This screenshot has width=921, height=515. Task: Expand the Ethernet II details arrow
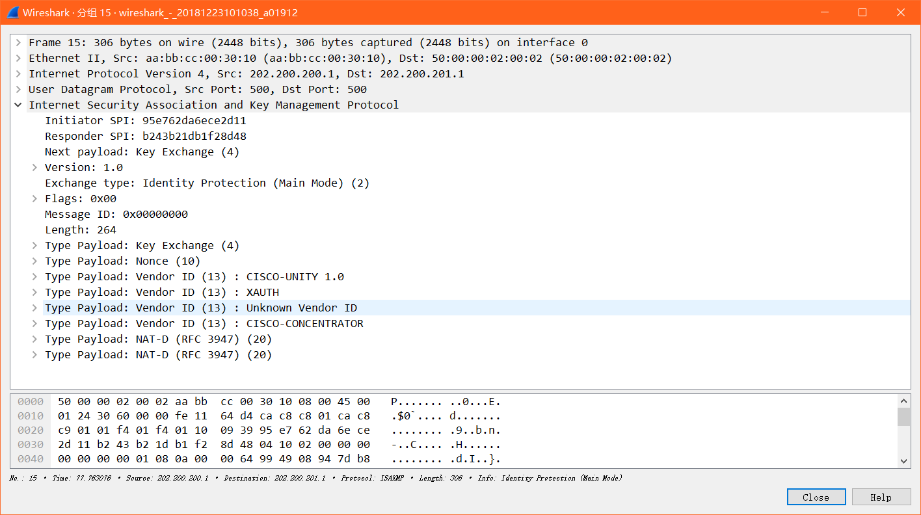[x=19, y=59]
